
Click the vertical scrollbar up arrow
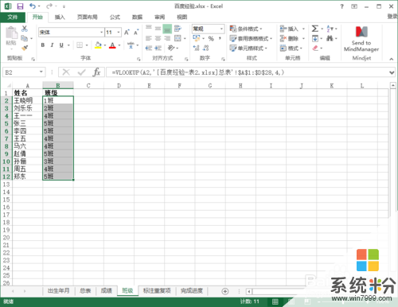tap(393, 85)
